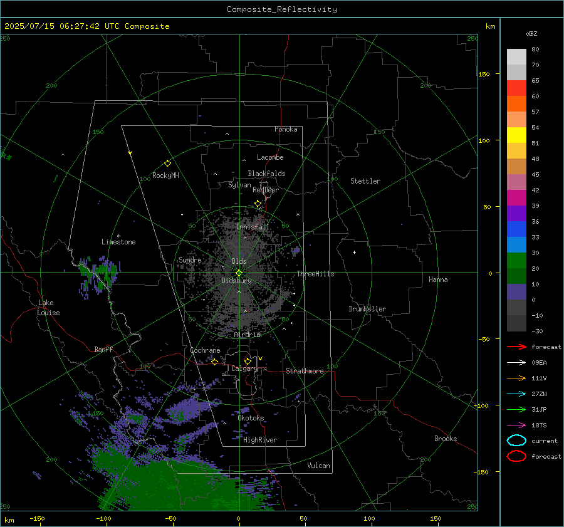Click the yellow diamond marker near RockyMH
Image resolution: width=564 pixels, height=527 pixels.
(x=167, y=164)
